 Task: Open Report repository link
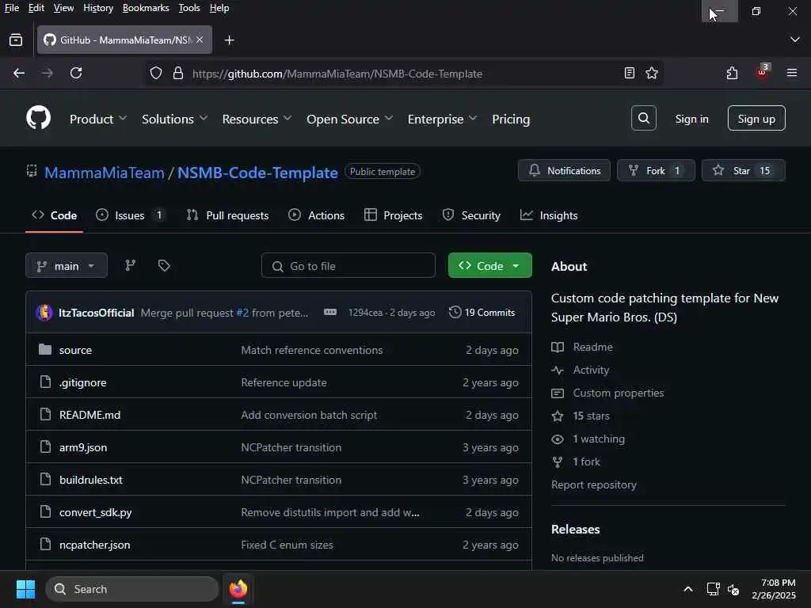point(594,485)
